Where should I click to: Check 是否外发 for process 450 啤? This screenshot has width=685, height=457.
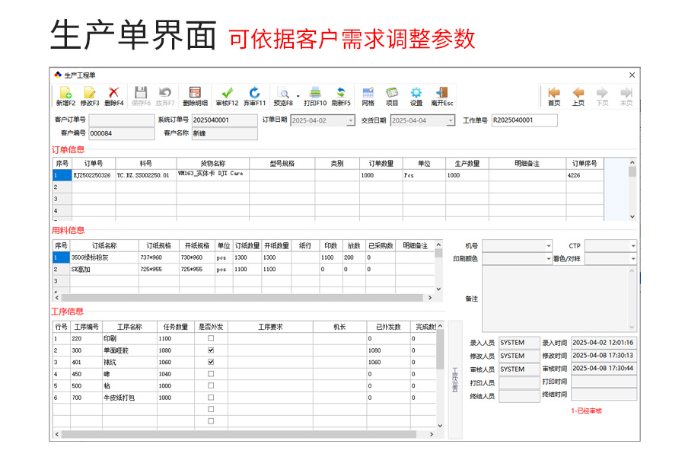(x=211, y=374)
